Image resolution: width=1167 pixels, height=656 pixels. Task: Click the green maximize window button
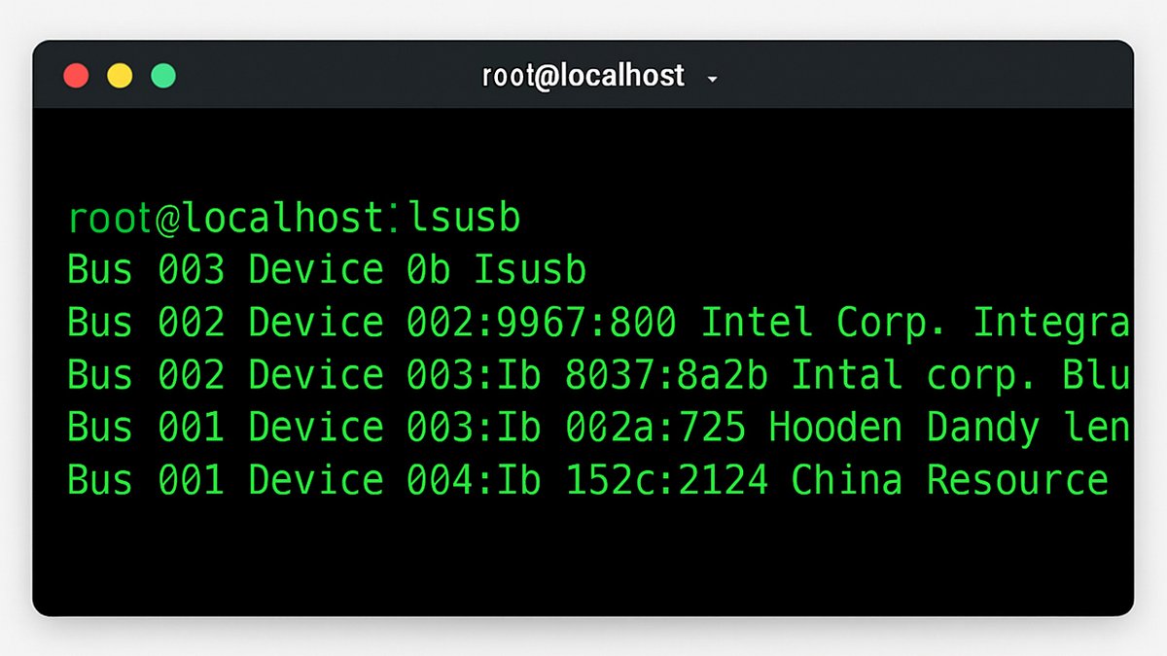click(163, 76)
